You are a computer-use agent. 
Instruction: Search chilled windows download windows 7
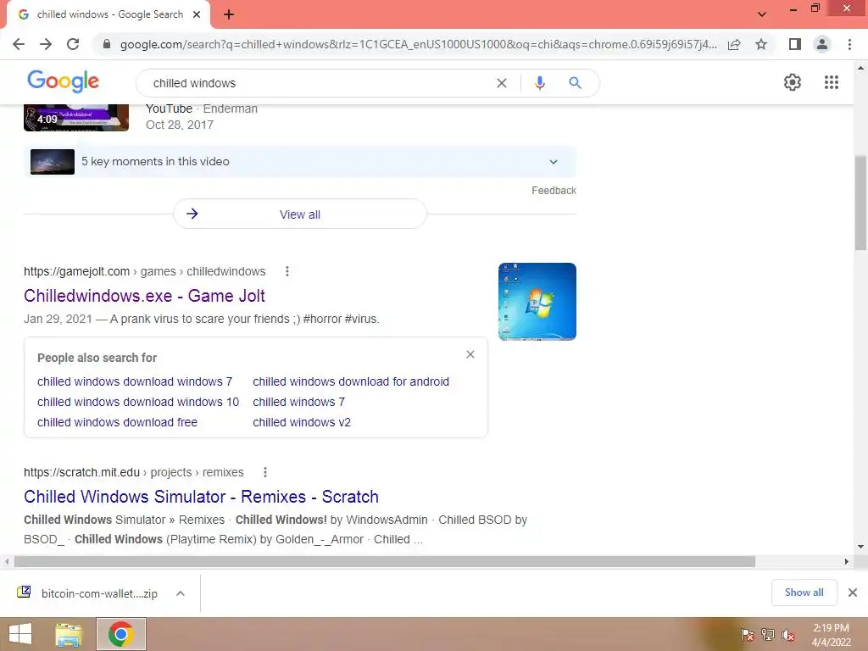click(x=135, y=381)
